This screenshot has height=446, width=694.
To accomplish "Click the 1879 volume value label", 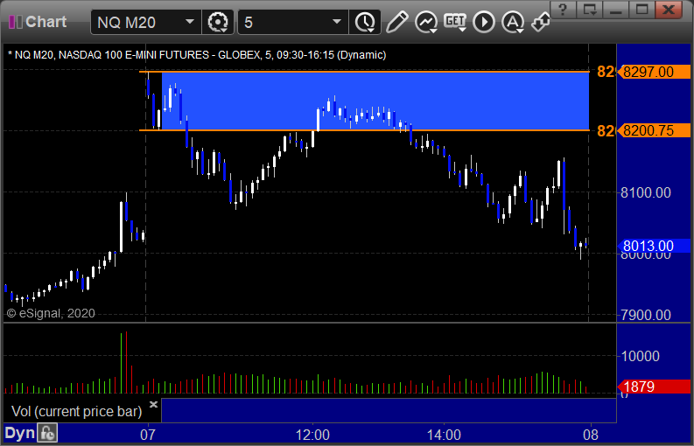I will (654, 387).
